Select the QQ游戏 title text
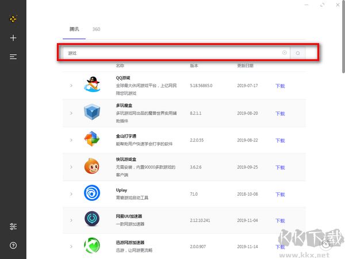Viewport: 345px width, 259px height. [x=123, y=78]
